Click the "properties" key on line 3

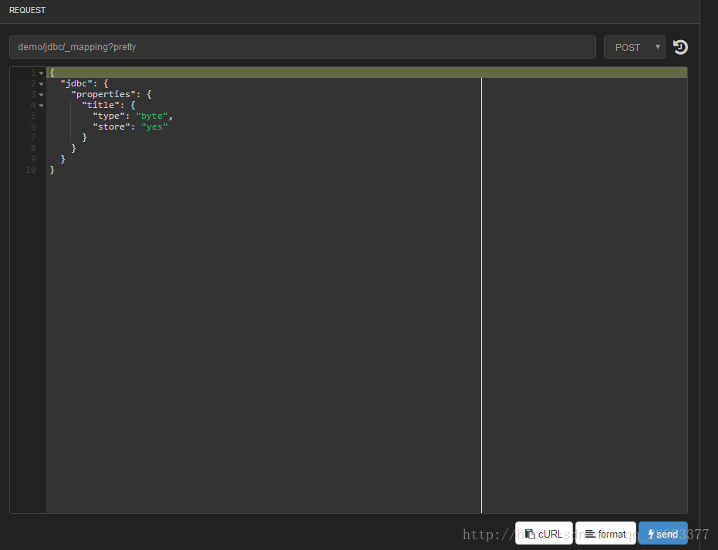click(103, 94)
